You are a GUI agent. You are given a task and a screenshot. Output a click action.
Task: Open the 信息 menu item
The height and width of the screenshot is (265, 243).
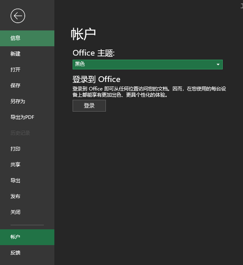pyautogui.click(x=27, y=38)
